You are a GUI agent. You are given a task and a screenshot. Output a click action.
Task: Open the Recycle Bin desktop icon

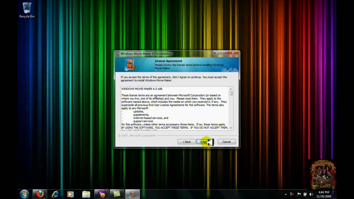[x=27, y=10]
